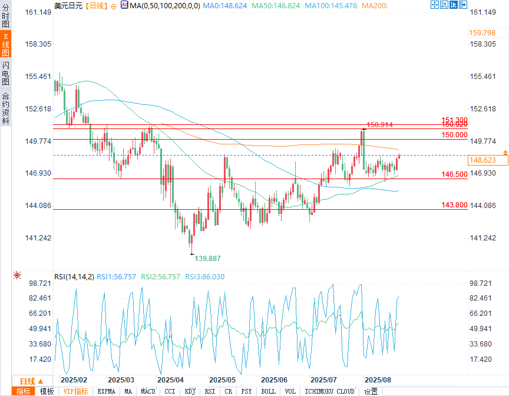509x396 pixels.
Task: Click the 2025/08 date label
Action: (x=378, y=379)
